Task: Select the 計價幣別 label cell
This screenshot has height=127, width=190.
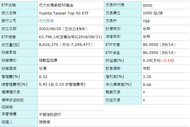Action: (123, 29)
